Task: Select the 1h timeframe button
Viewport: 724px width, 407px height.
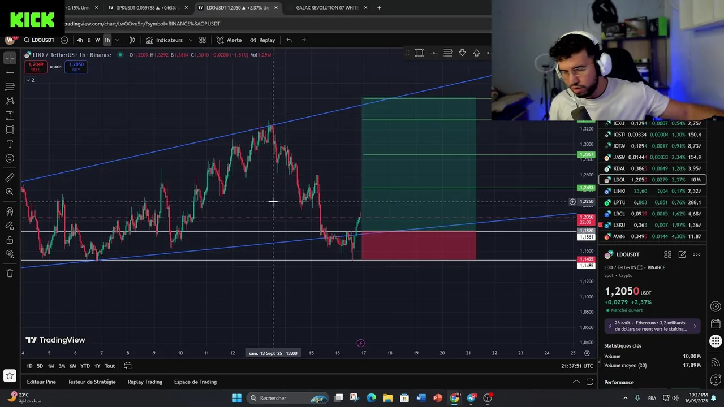Action: (107, 40)
